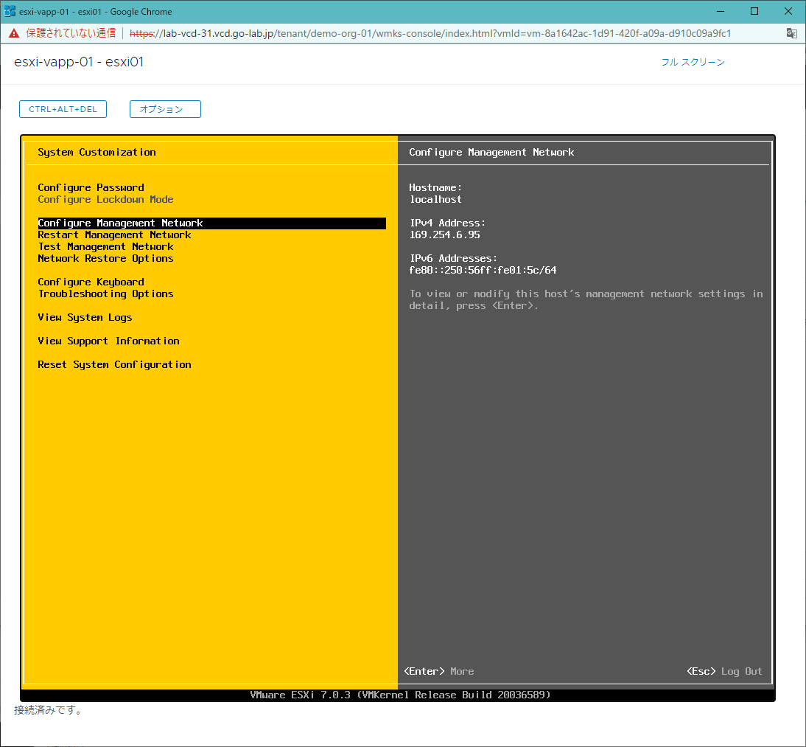Select Configure Management Network highlighted entry
806x747 pixels.
[211, 223]
